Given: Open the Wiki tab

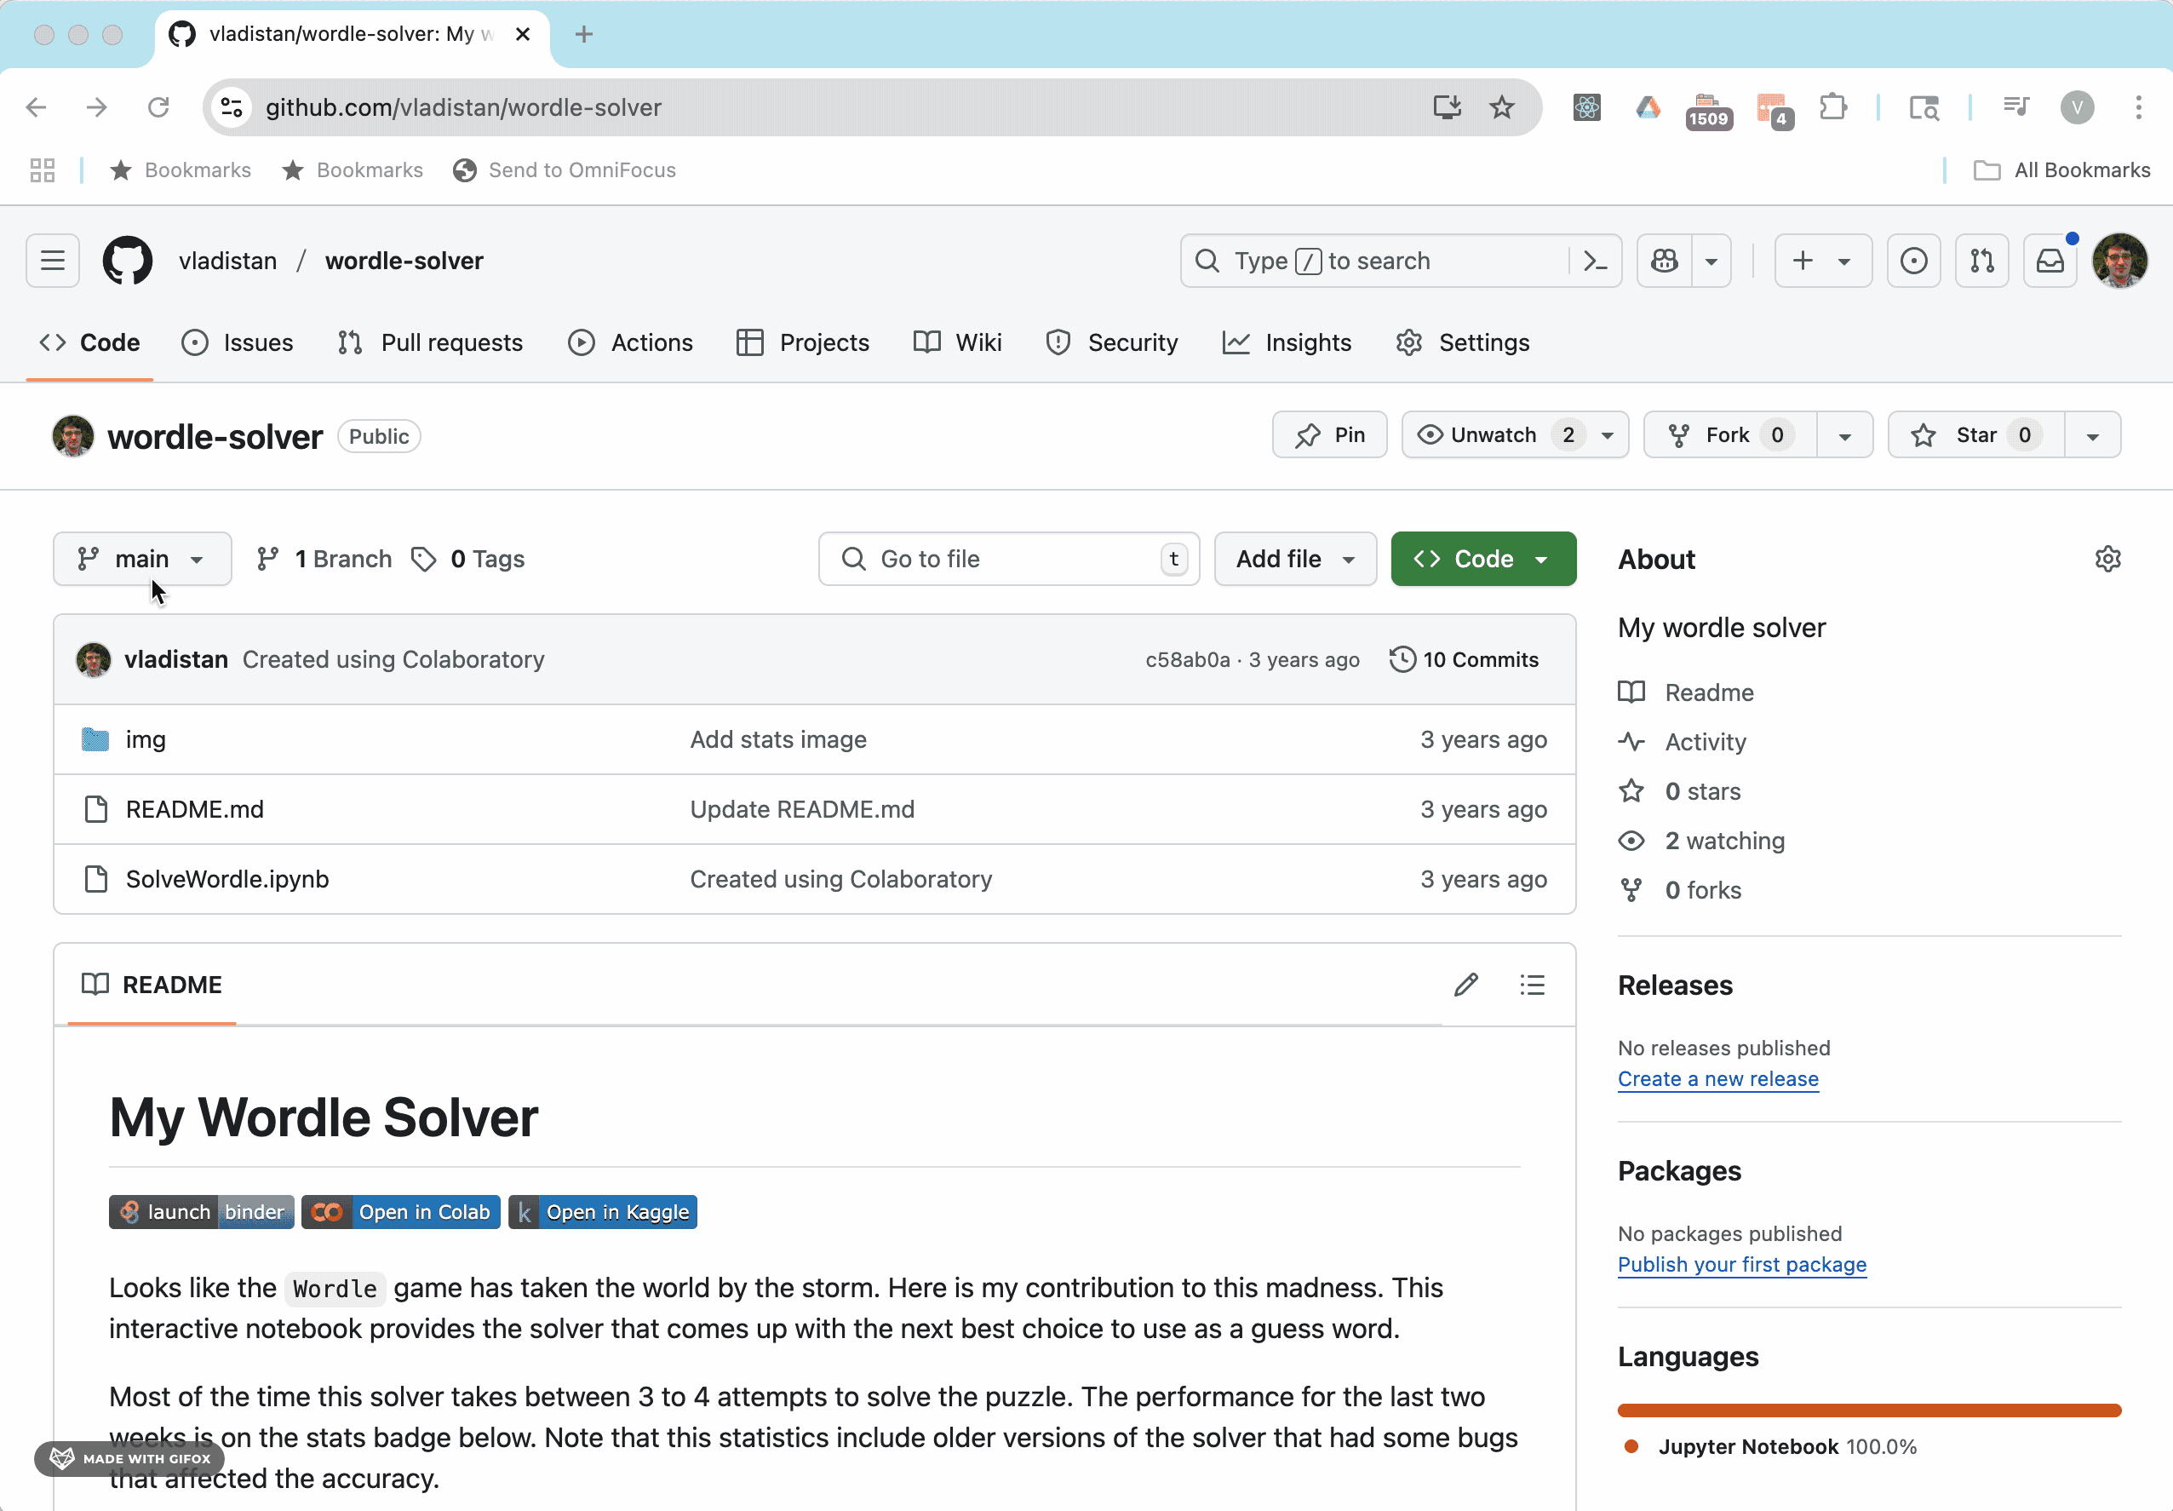Looking at the screenshot, I should [958, 342].
